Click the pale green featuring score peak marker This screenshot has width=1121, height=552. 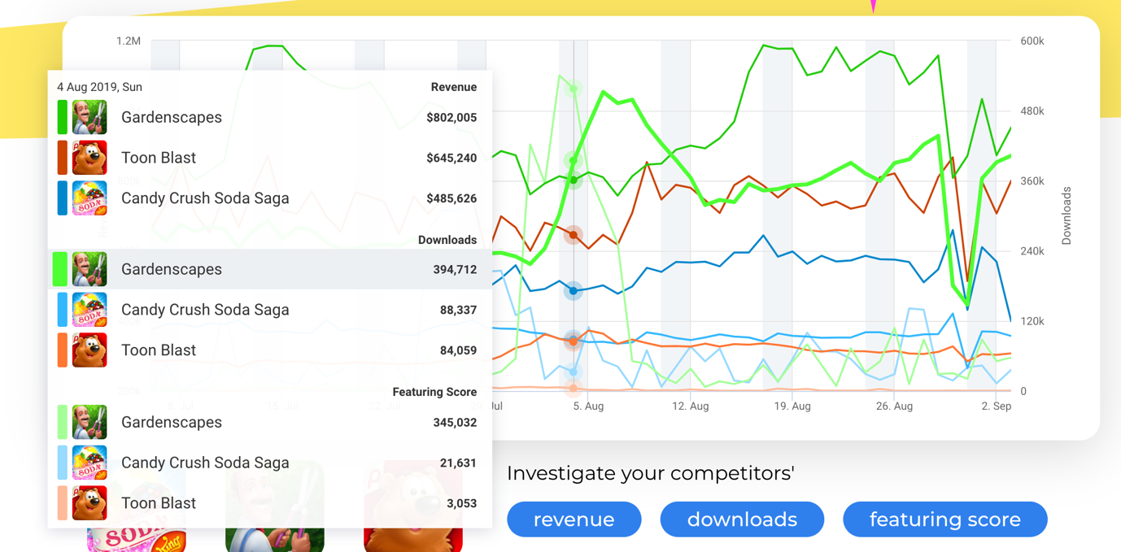click(574, 89)
